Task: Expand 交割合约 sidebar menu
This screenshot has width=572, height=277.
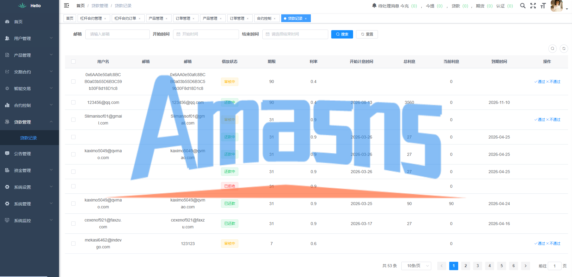Action: 29,72
